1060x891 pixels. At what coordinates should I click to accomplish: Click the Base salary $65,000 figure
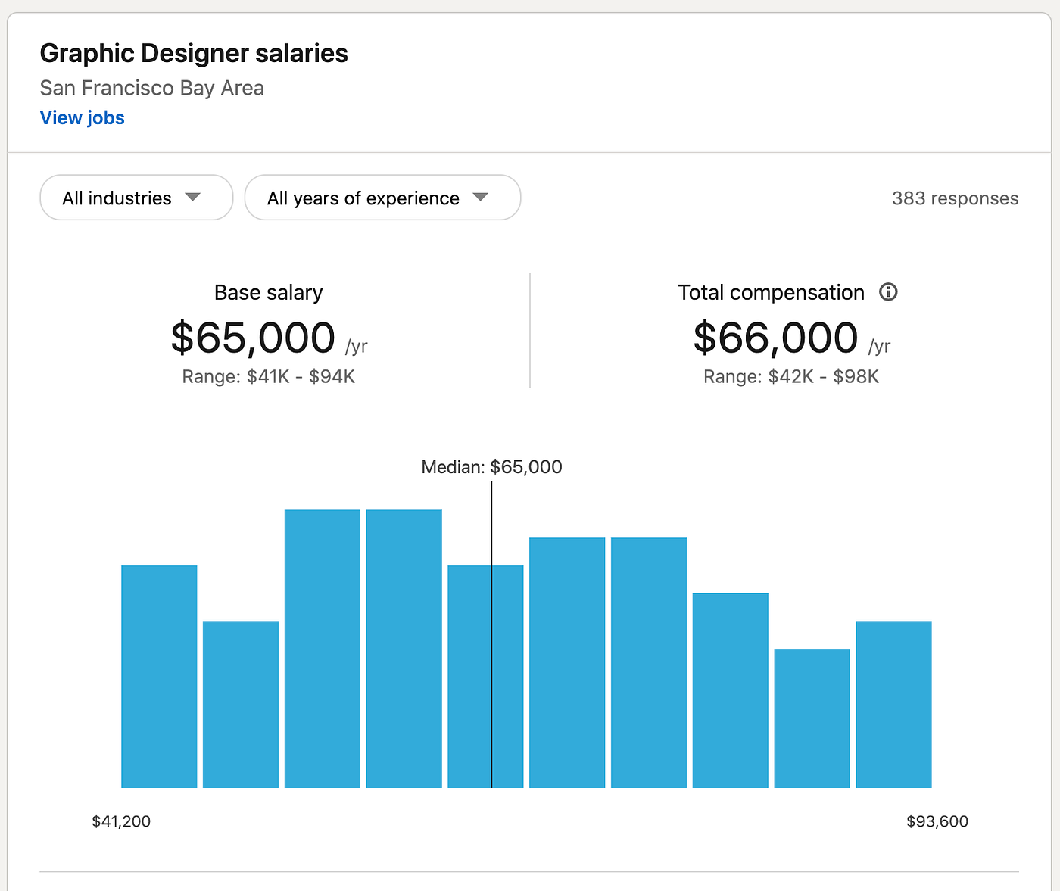[253, 338]
